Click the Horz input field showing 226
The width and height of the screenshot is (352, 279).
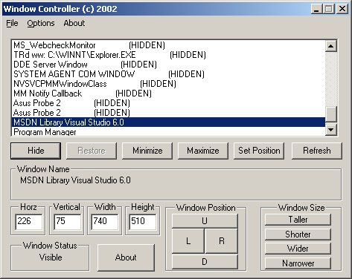click(x=28, y=221)
